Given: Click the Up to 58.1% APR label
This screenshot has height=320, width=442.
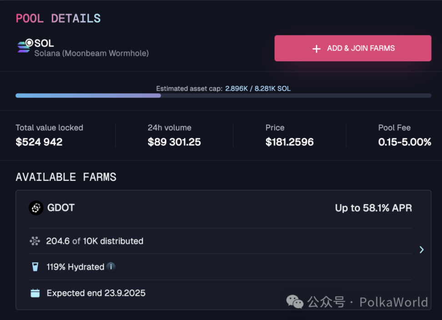Looking at the screenshot, I should (x=373, y=208).
